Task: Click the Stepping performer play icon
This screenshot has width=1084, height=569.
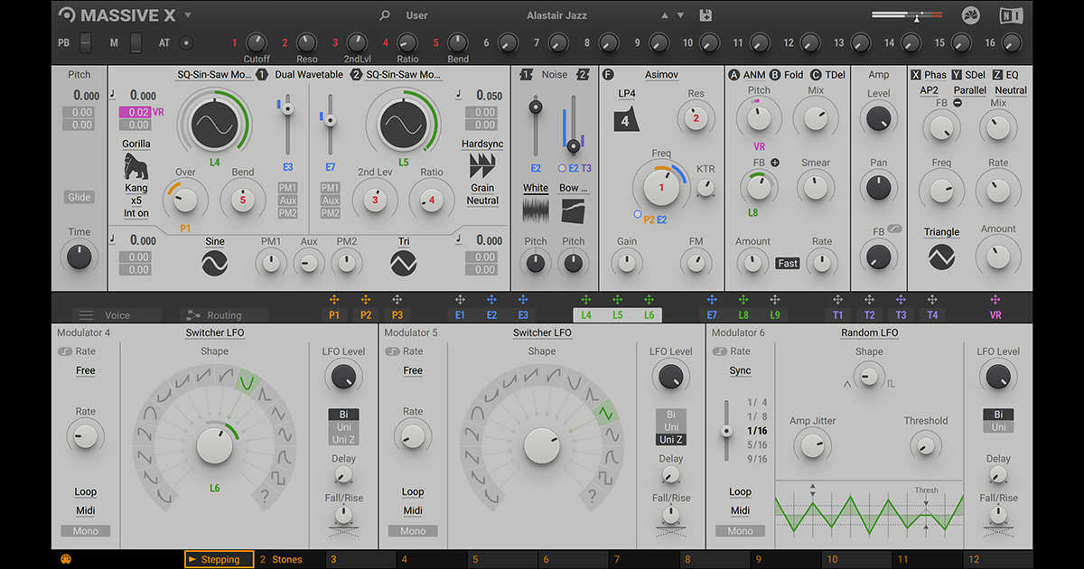Action: point(192,559)
